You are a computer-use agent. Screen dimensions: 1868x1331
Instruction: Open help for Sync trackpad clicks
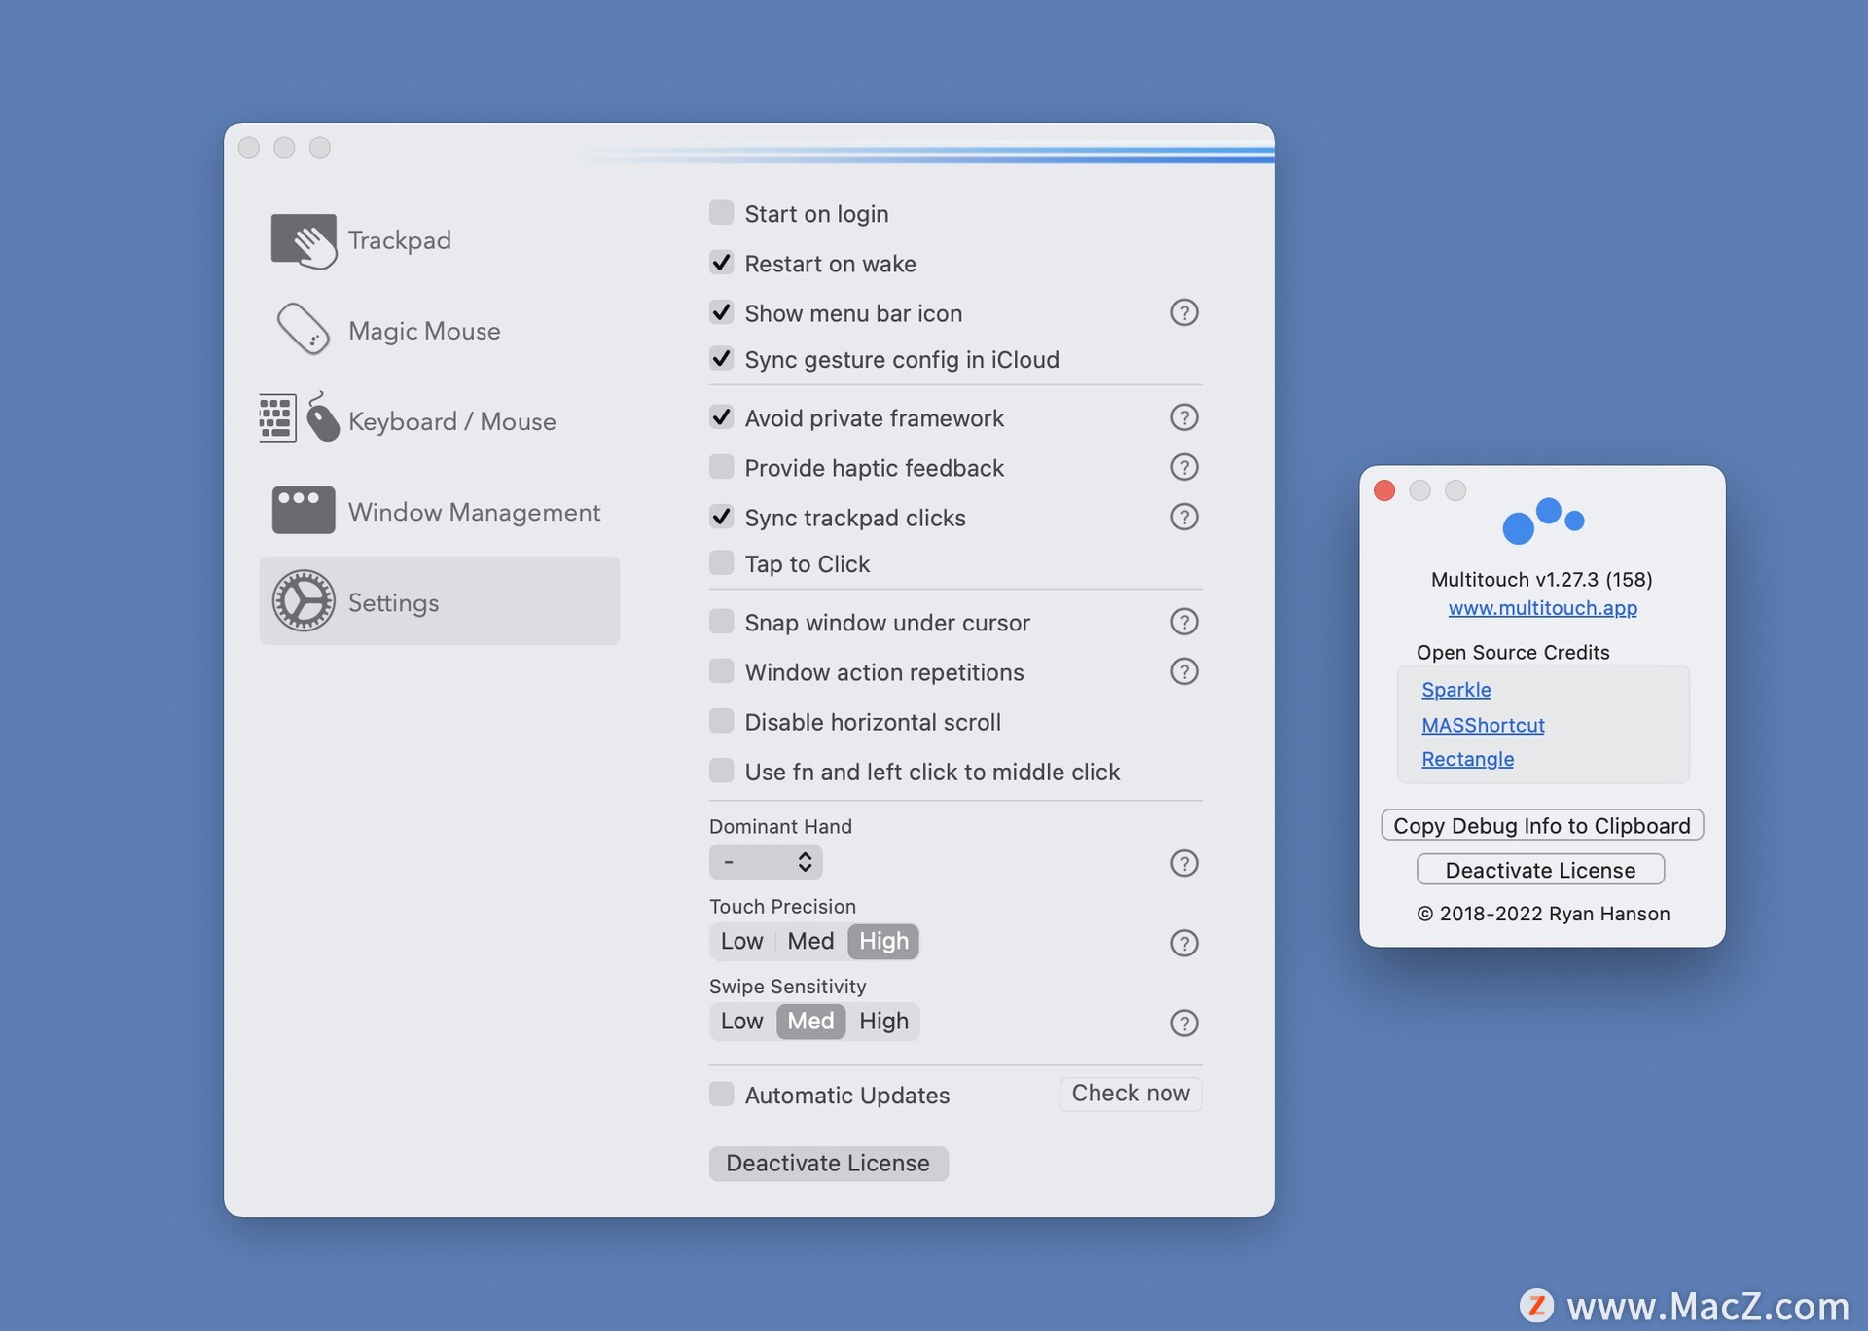tap(1183, 517)
